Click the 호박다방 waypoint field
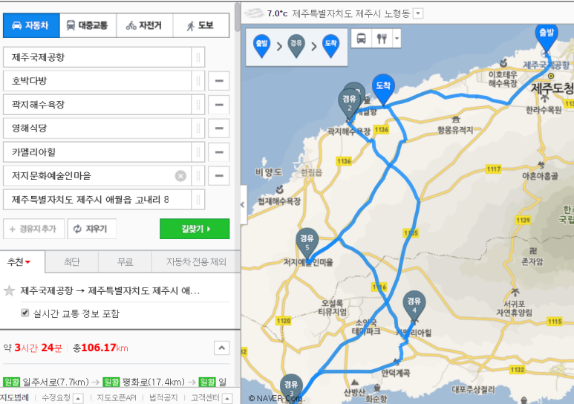The height and width of the screenshot is (404, 574). point(97,81)
